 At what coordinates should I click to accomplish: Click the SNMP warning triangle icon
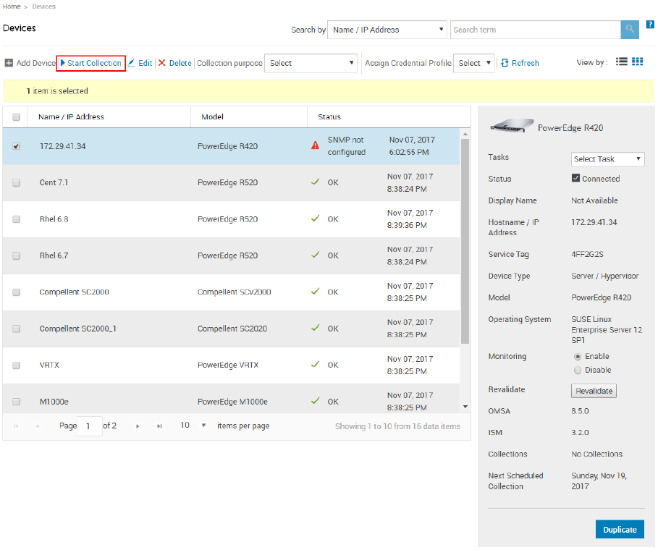click(315, 145)
